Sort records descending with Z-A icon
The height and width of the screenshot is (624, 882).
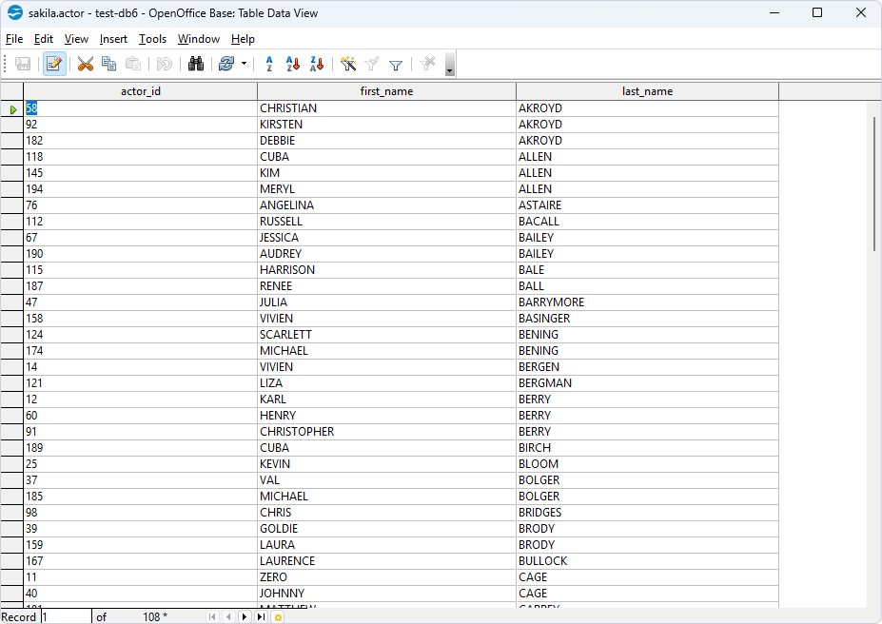[x=317, y=63]
